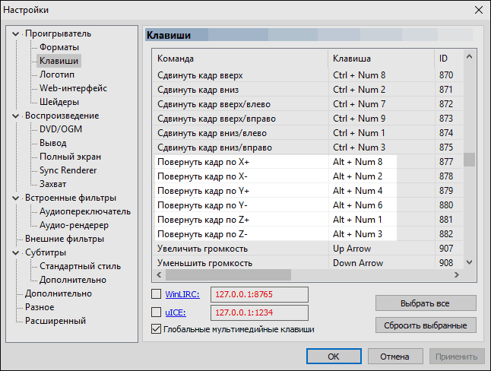Focus the WinLIRC address field 127.0.0.1:8765
This screenshot has height=371, width=491.
coord(258,294)
